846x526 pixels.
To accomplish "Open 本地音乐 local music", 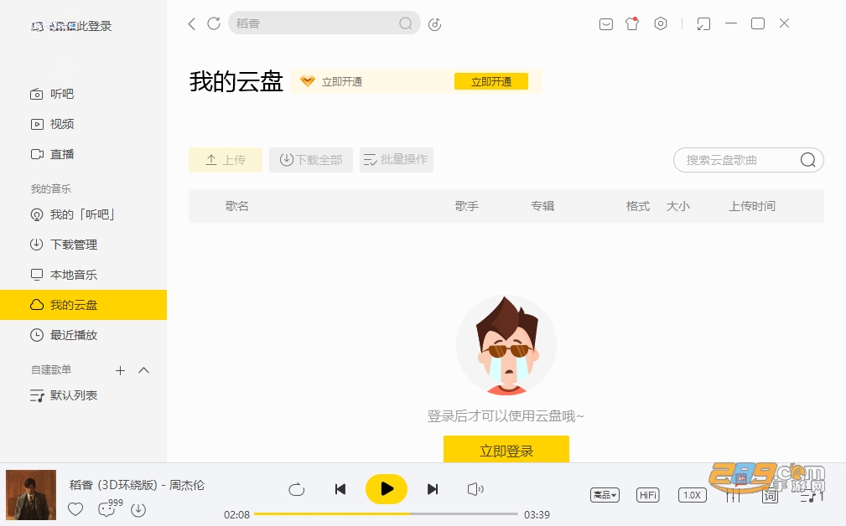I will pos(63,276).
